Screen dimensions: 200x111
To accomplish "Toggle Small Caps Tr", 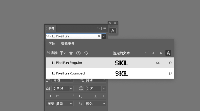I will [57, 96].
